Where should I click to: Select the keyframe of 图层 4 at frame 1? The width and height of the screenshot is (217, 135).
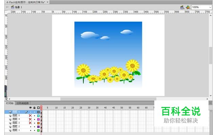pyautogui.click(x=41, y=119)
